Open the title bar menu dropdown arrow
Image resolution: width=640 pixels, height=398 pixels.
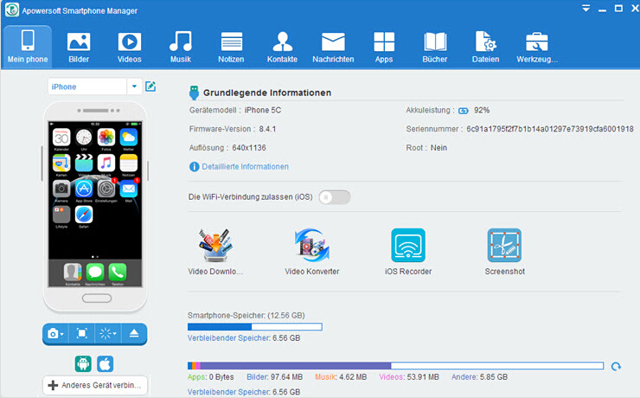586,9
